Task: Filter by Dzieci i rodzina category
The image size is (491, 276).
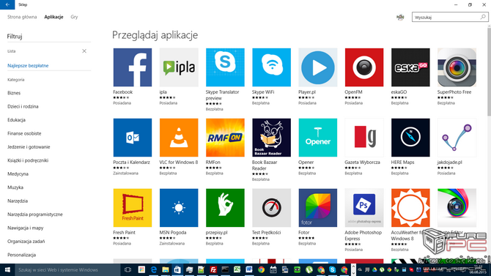Action: (23, 106)
